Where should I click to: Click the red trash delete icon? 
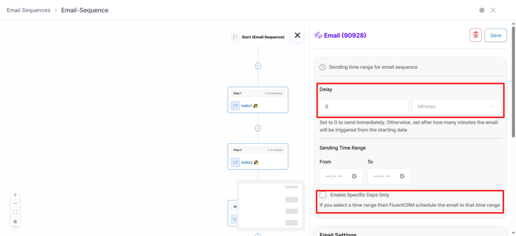[476, 35]
